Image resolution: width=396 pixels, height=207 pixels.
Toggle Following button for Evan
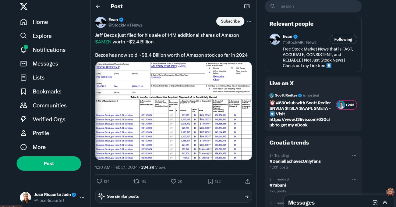[343, 39]
